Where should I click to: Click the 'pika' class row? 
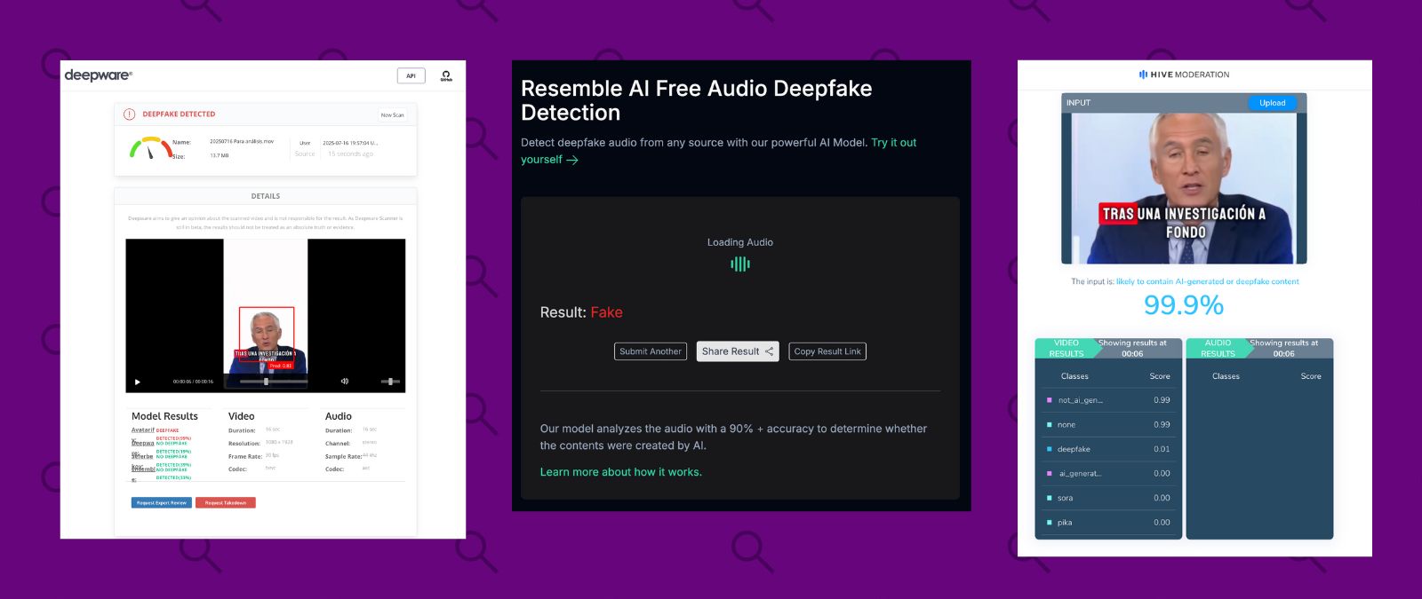click(x=1109, y=523)
